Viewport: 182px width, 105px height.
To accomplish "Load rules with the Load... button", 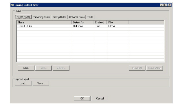I will tap(23, 83).
